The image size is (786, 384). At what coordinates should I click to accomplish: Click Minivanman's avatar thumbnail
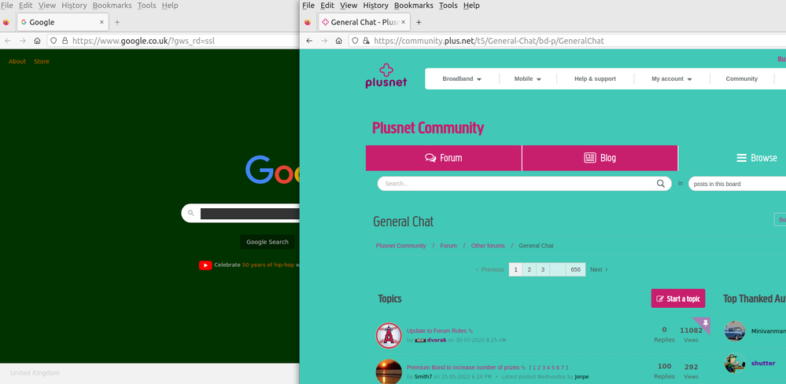(x=735, y=331)
